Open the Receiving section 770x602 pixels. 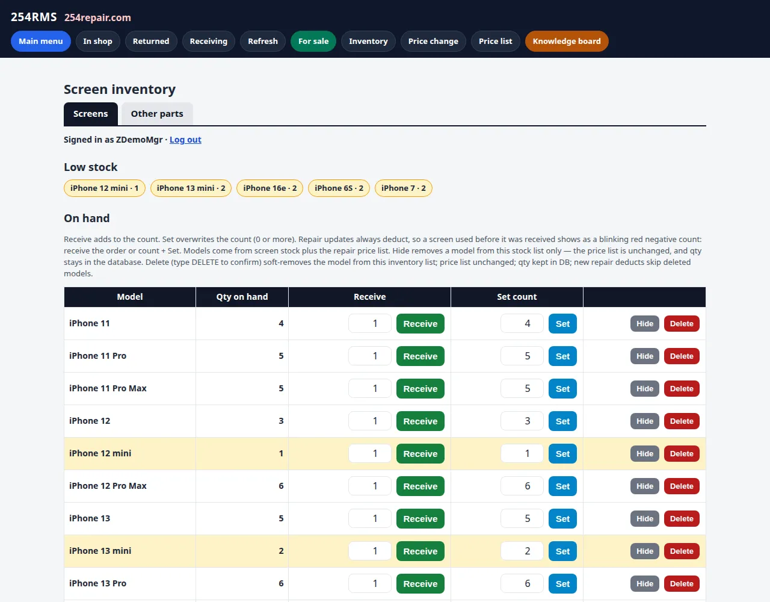point(209,41)
